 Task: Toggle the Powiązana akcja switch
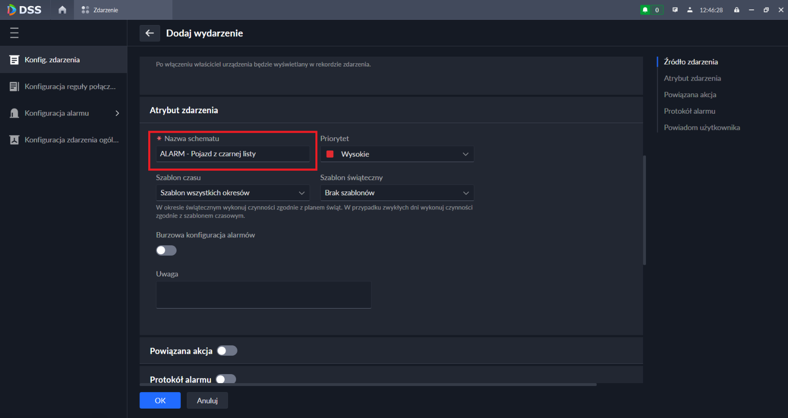pyautogui.click(x=227, y=351)
